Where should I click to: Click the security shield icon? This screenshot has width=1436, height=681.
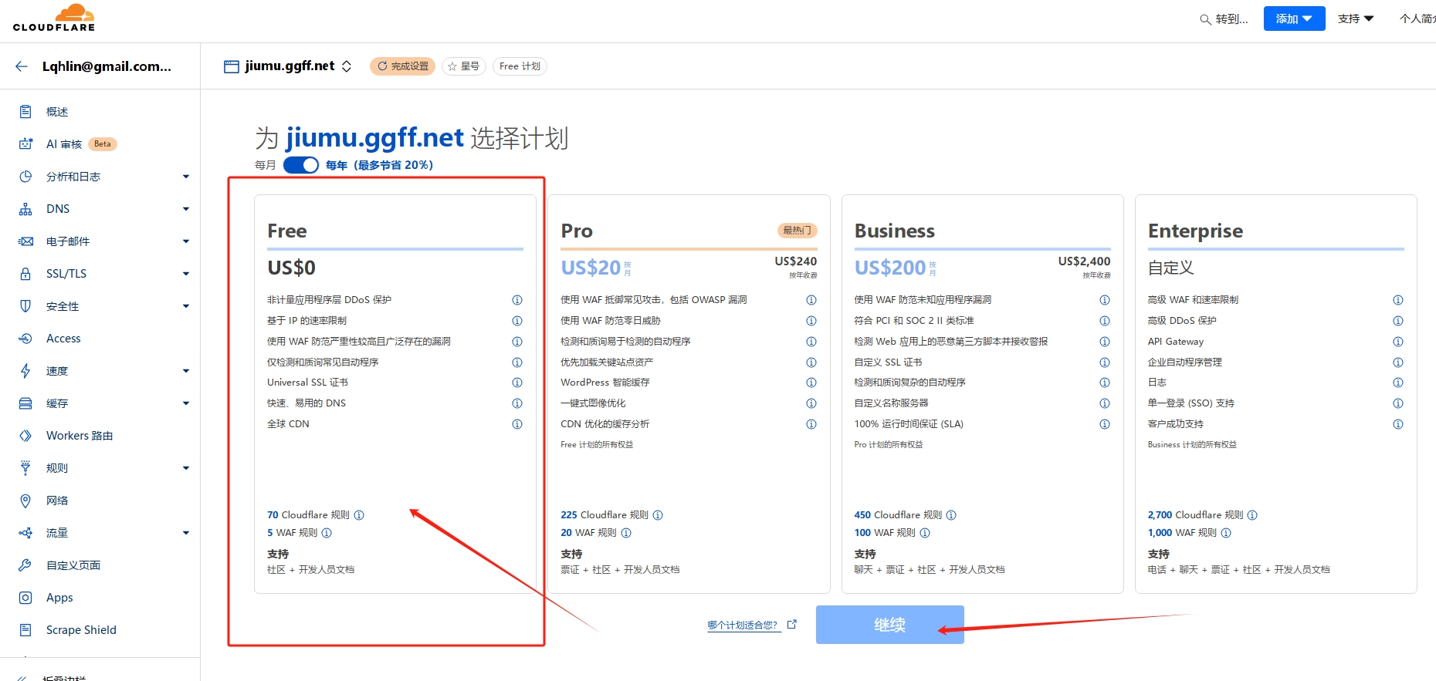(x=25, y=306)
